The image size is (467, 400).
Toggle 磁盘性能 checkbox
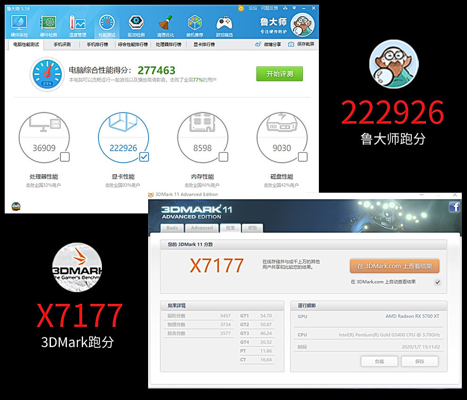pyautogui.click(x=302, y=157)
